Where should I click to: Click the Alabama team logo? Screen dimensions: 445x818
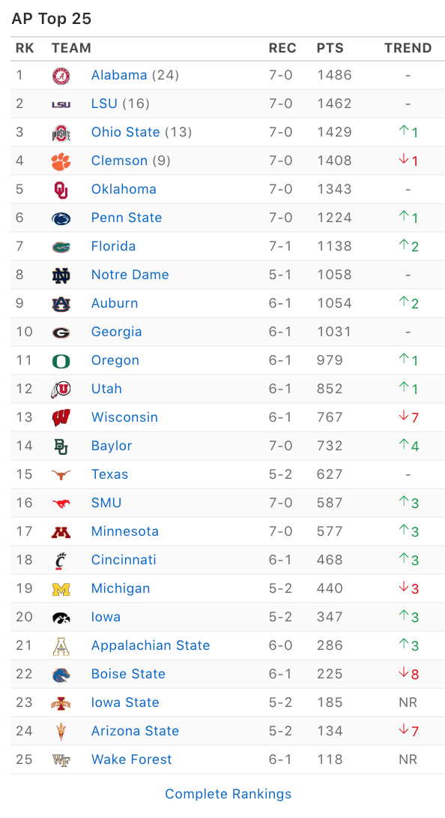pyautogui.click(x=61, y=76)
